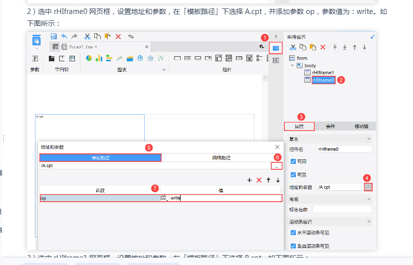Open the dropdown under the preview icon
The height and width of the screenshot is (265, 413).
tap(36, 48)
